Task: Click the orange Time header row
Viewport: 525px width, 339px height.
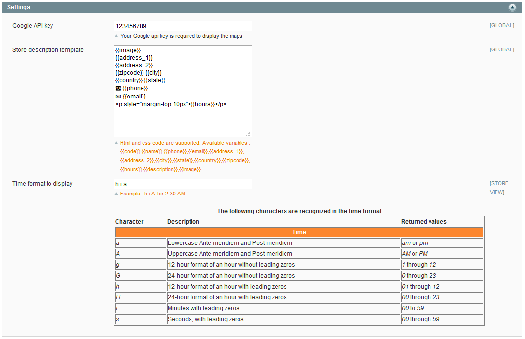Action: [x=299, y=232]
